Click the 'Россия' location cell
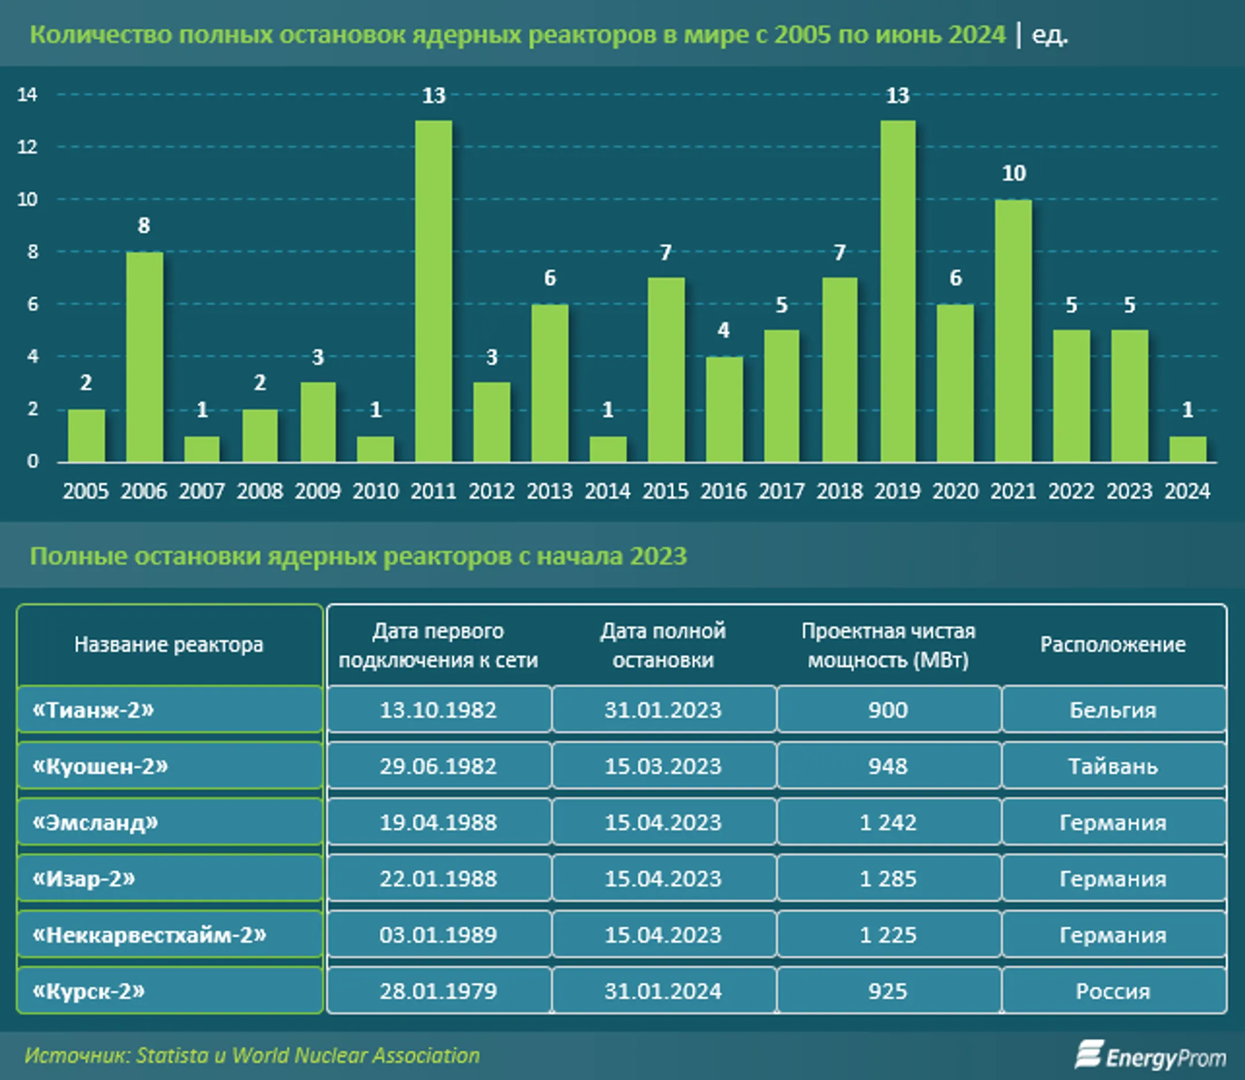This screenshot has height=1080, width=1245. [1114, 991]
